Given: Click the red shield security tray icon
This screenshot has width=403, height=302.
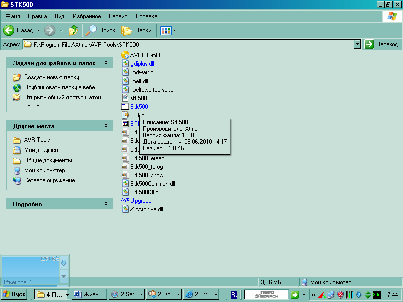Looking at the screenshot, I should (x=341, y=295).
